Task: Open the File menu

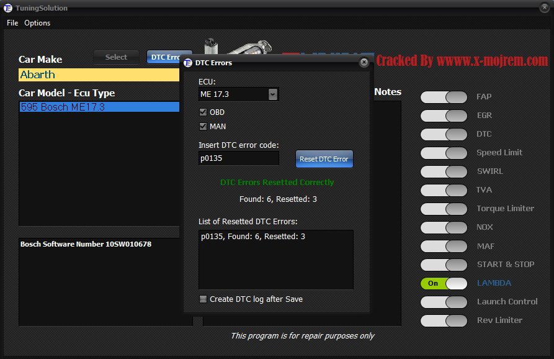Action: [11, 22]
